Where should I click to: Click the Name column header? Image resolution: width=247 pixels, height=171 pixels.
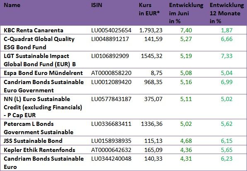click(12, 5)
